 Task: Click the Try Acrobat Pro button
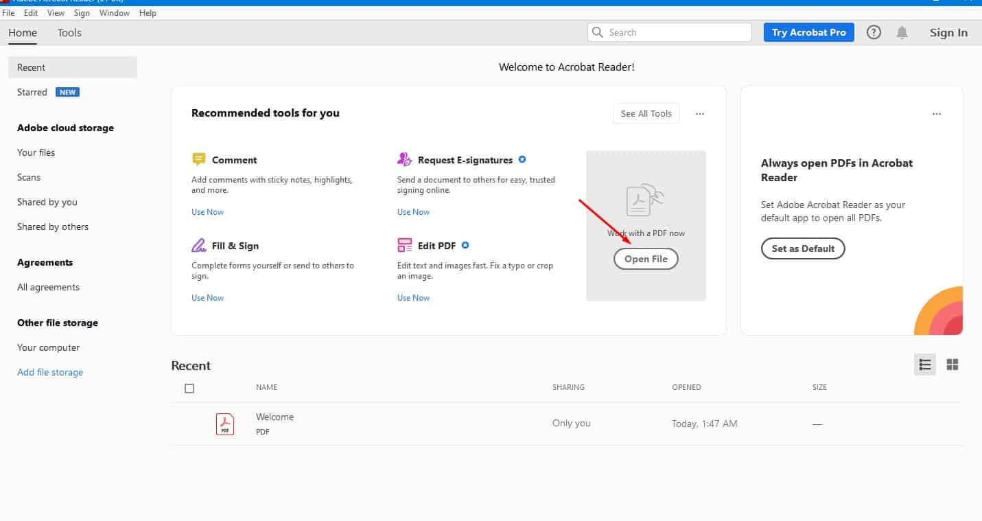(x=808, y=32)
